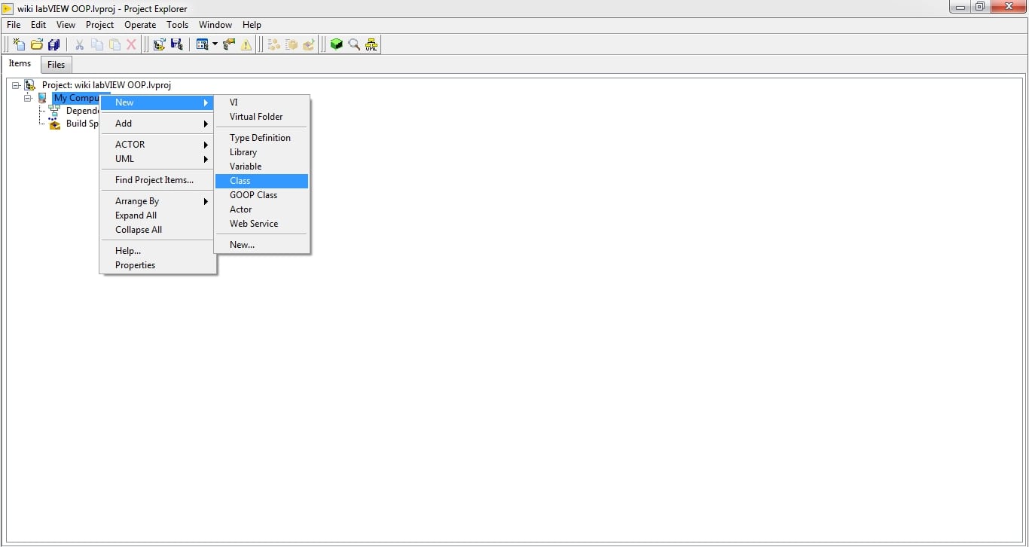Screen dimensions: 1029x547
Task: Expand the Add submenu arrow
Action: coord(206,124)
